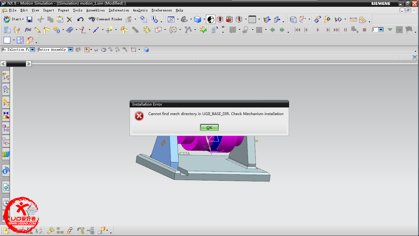
Task: Open the Entire Assembly scope dropdown
Action: pyautogui.click(x=70, y=50)
